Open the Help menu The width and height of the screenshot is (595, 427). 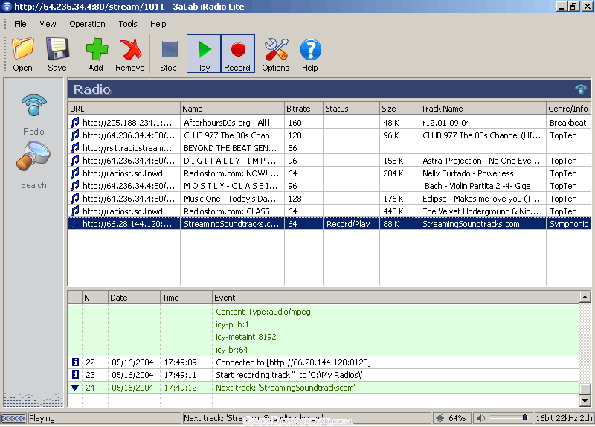tap(158, 24)
